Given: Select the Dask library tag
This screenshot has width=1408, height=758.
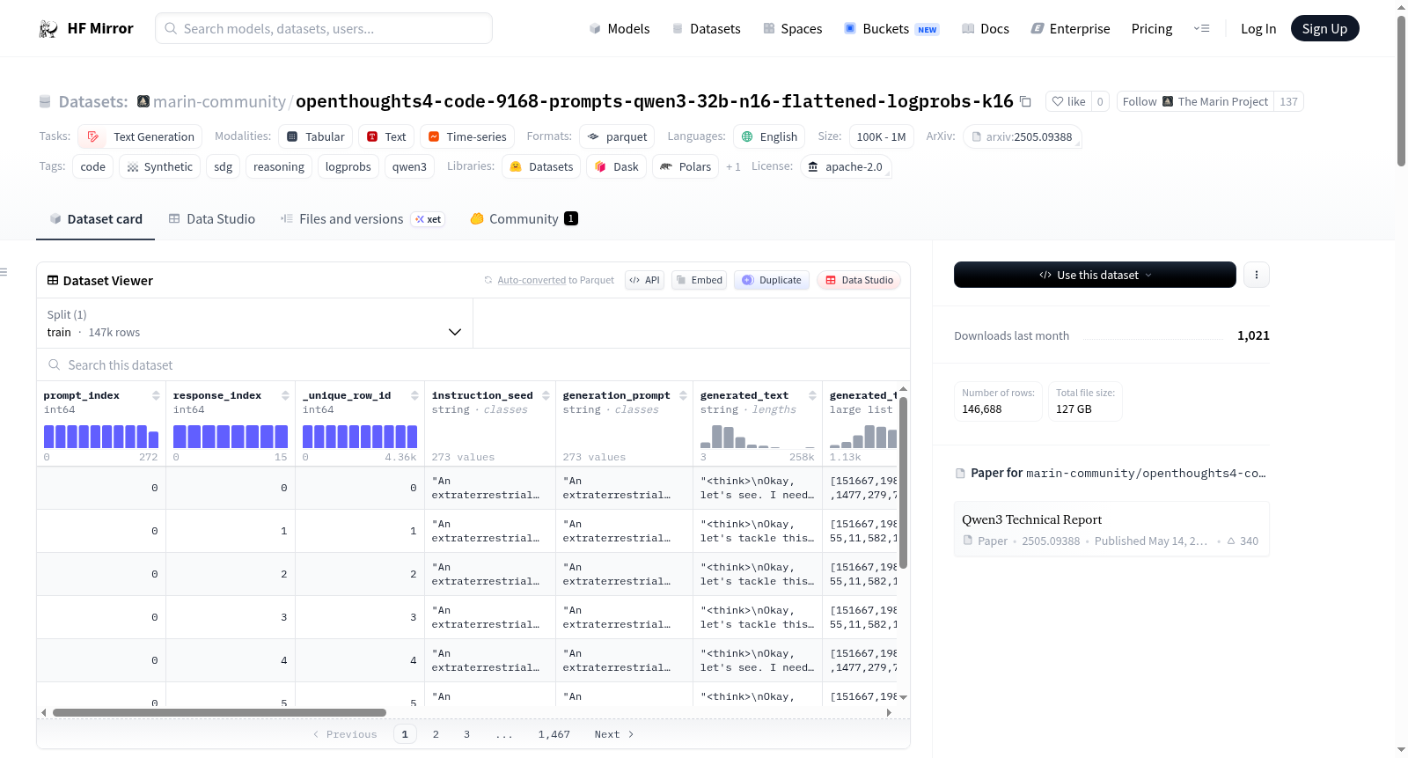Looking at the screenshot, I should pyautogui.click(x=616, y=166).
